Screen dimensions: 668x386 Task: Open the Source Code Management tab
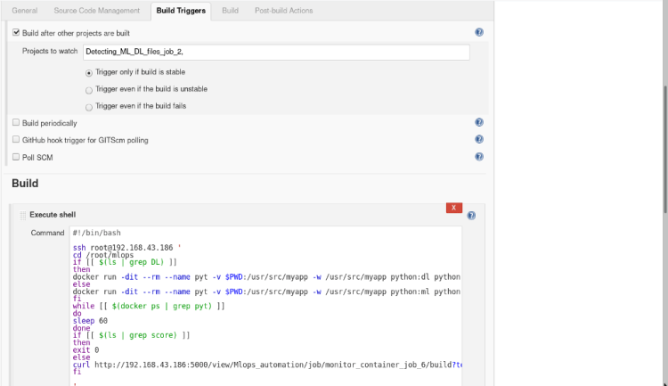tap(96, 11)
